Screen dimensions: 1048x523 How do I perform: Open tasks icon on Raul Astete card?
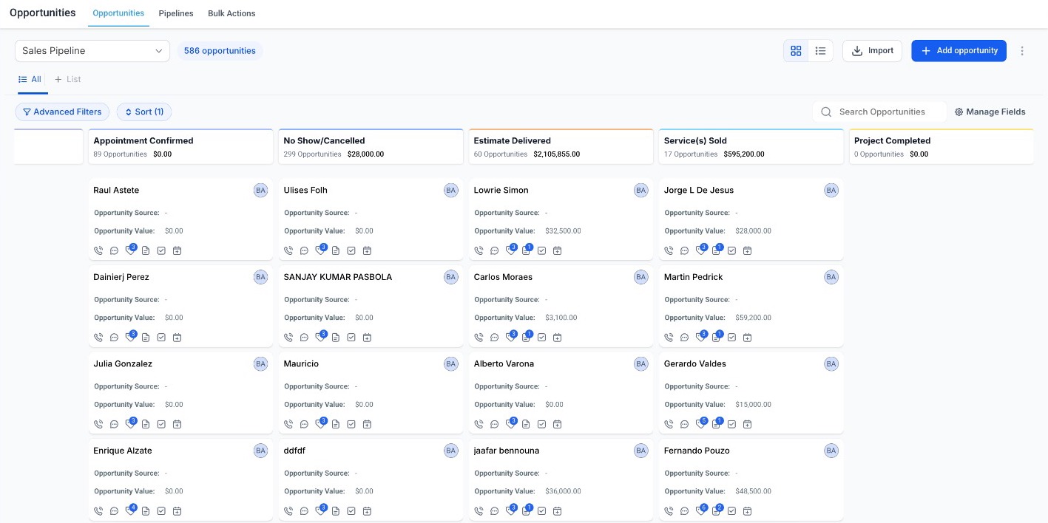click(x=161, y=250)
